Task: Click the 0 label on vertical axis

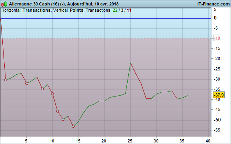Action: pyautogui.click(x=215, y=18)
